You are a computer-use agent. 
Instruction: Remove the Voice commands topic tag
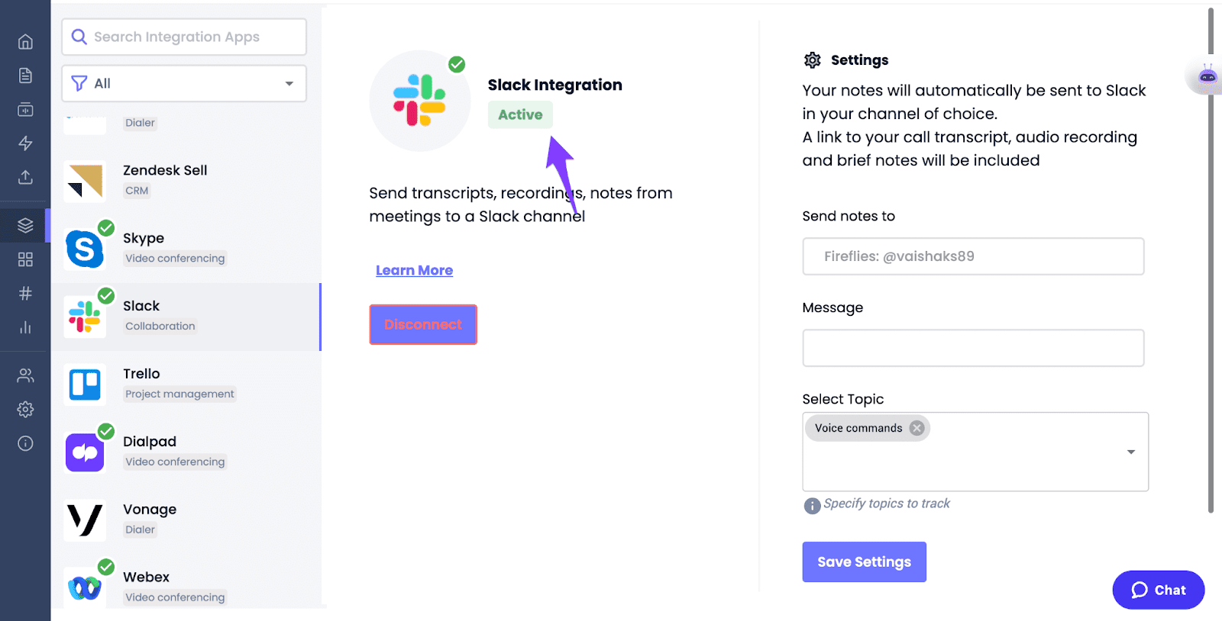coord(916,427)
